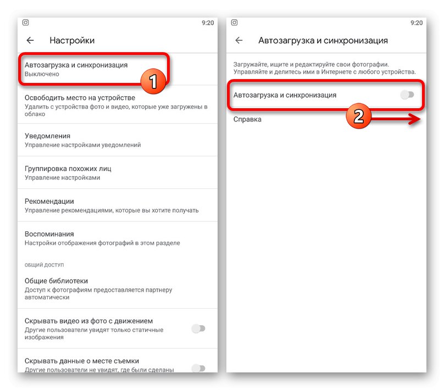The width and height of the screenshot is (444, 390).
Task: Open Освободить место на устройстве
Action: (x=118, y=104)
